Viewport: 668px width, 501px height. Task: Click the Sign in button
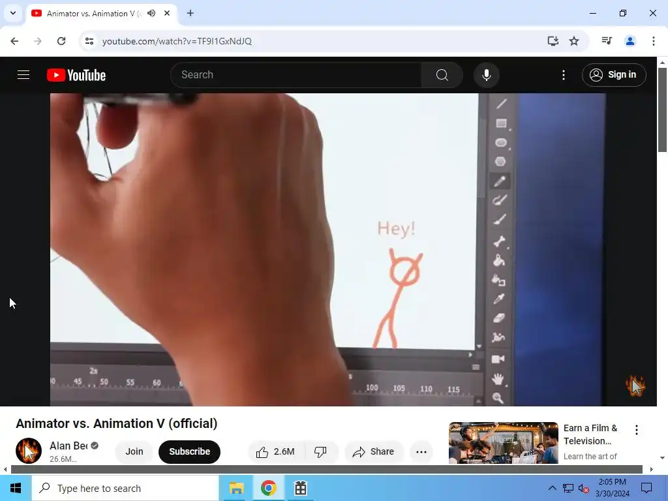[614, 75]
